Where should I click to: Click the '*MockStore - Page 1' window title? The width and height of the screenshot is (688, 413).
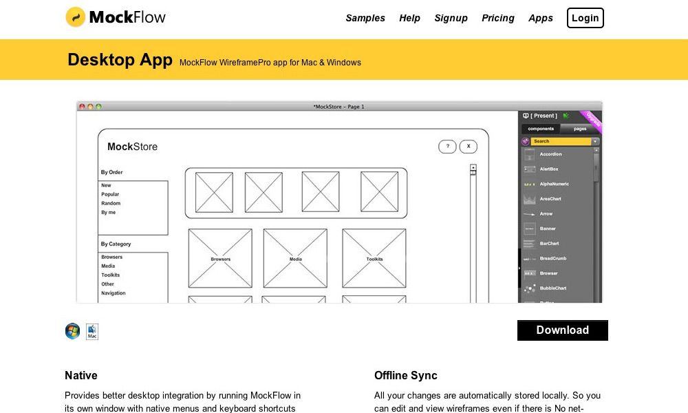(x=338, y=107)
